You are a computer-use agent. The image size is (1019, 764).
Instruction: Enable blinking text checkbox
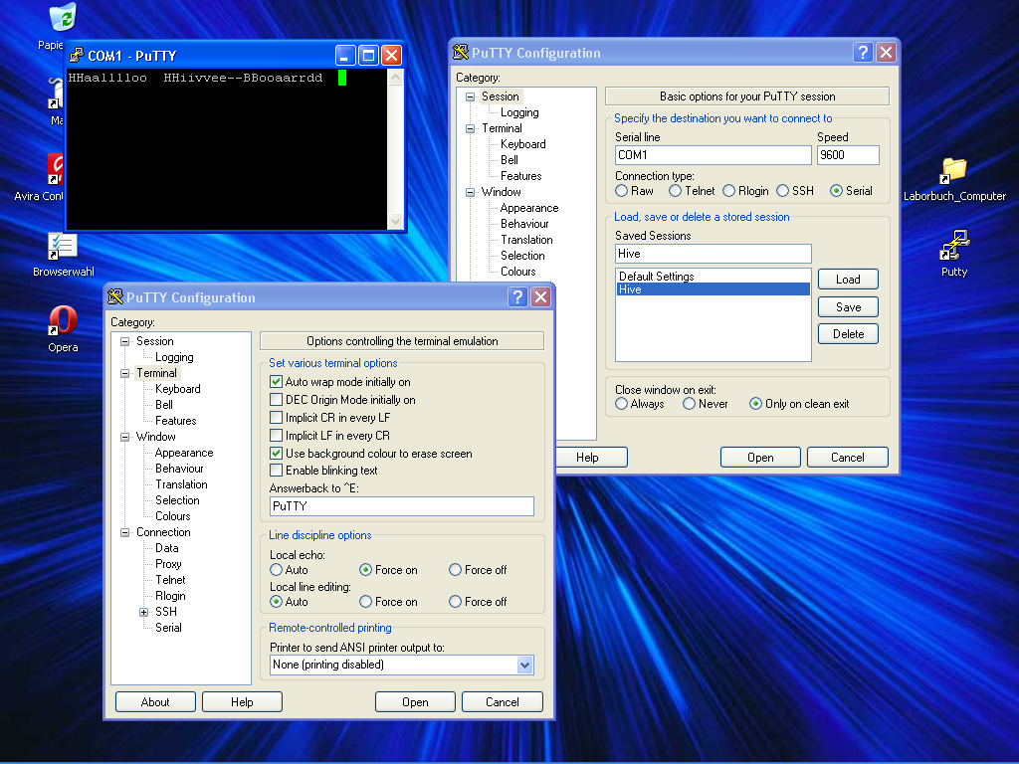click(276, 471)
